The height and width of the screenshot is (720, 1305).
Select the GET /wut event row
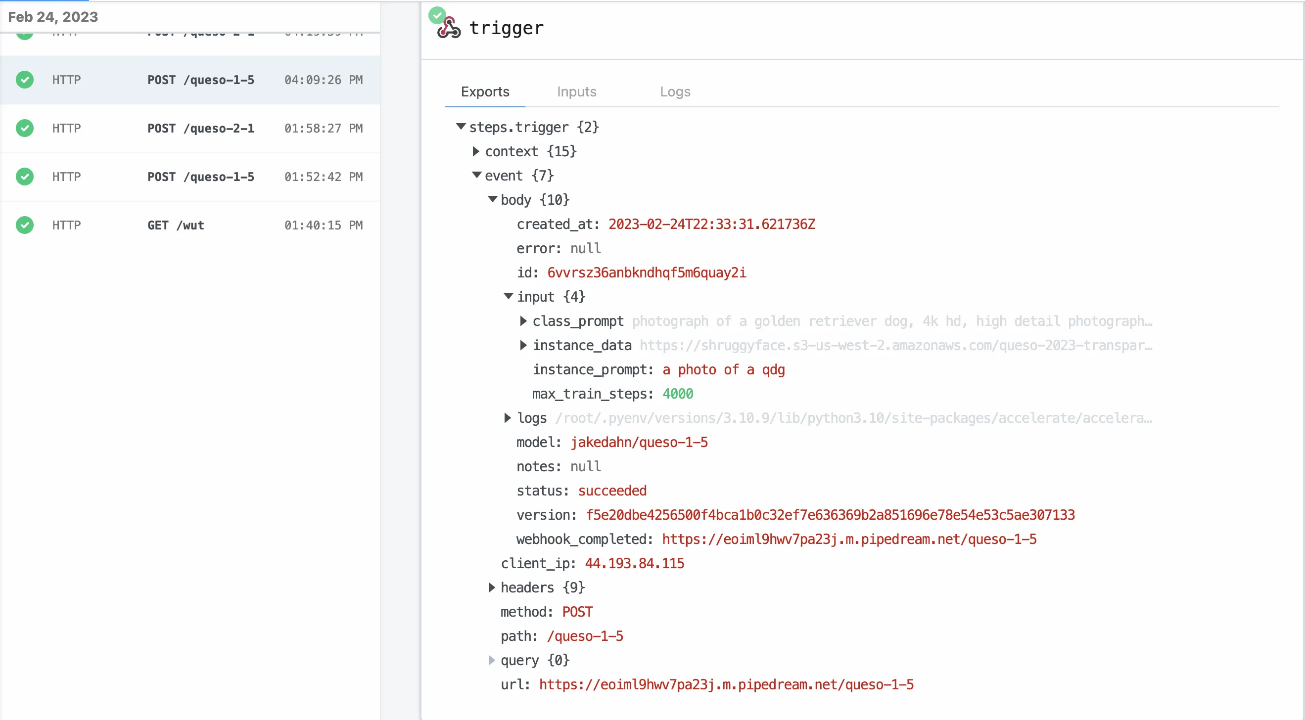coord(190,225)
